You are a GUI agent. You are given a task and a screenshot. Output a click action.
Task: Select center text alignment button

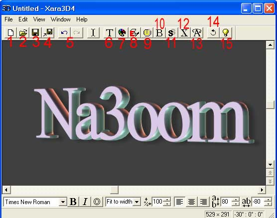tap(191, 202)
